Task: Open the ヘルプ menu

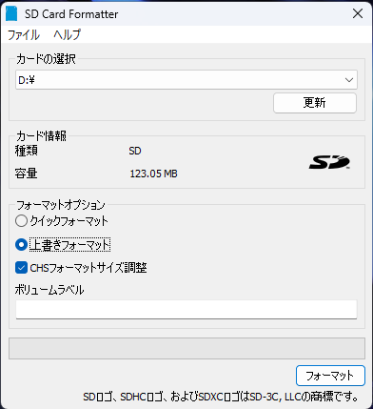Action: pos(68,34)
